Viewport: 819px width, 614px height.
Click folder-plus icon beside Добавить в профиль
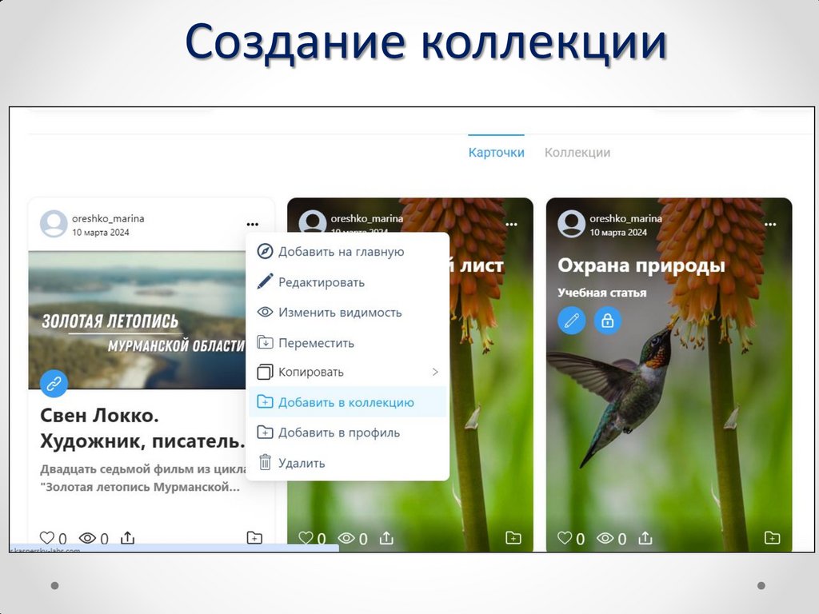(x=266, y=433)
